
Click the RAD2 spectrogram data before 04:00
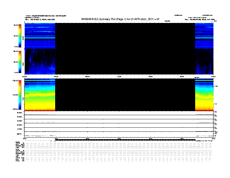click(x=40, y=36)
